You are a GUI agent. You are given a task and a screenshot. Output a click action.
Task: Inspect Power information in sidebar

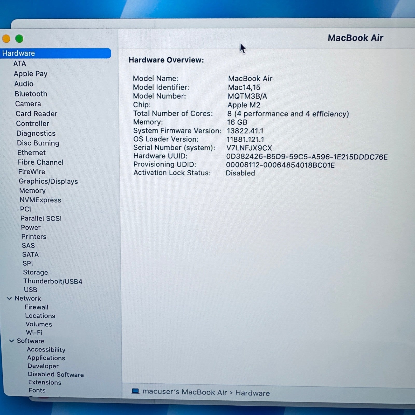point(31,227)
